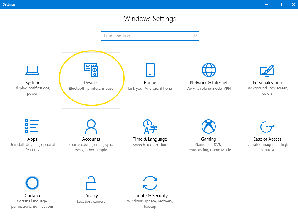298x218 pixels.
Task: Open the Gaming Xbox icon
Action: [209, 127]
